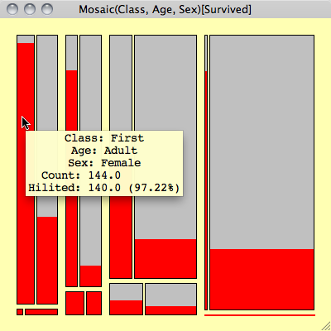Select gray area of Third-class adult male tile
The width and height of the screenshot is (331, 331).
(165, 83)
